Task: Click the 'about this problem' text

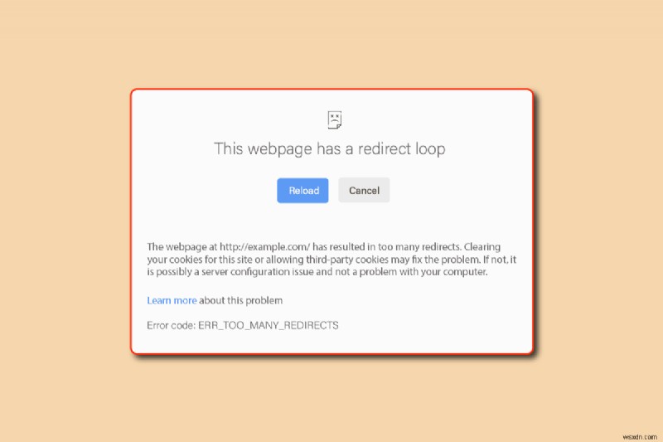Action: [x=241, y=300]
